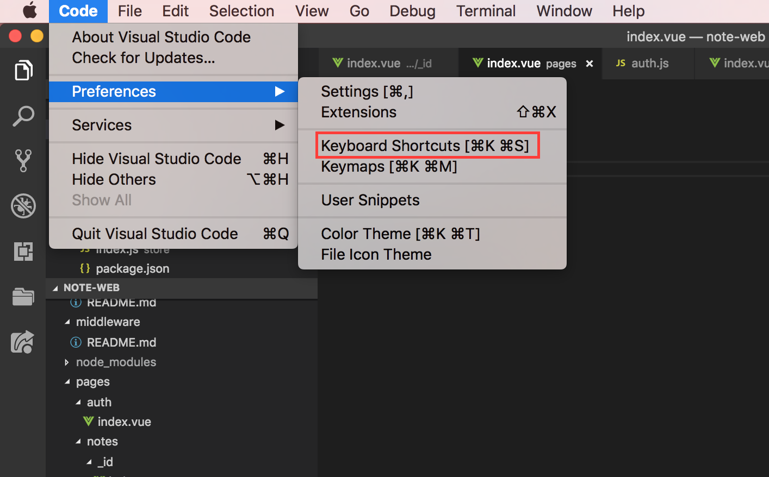Screen dimensions: 769x477
Task: Open the Source Control view
Action: click(x=23, y=161)
